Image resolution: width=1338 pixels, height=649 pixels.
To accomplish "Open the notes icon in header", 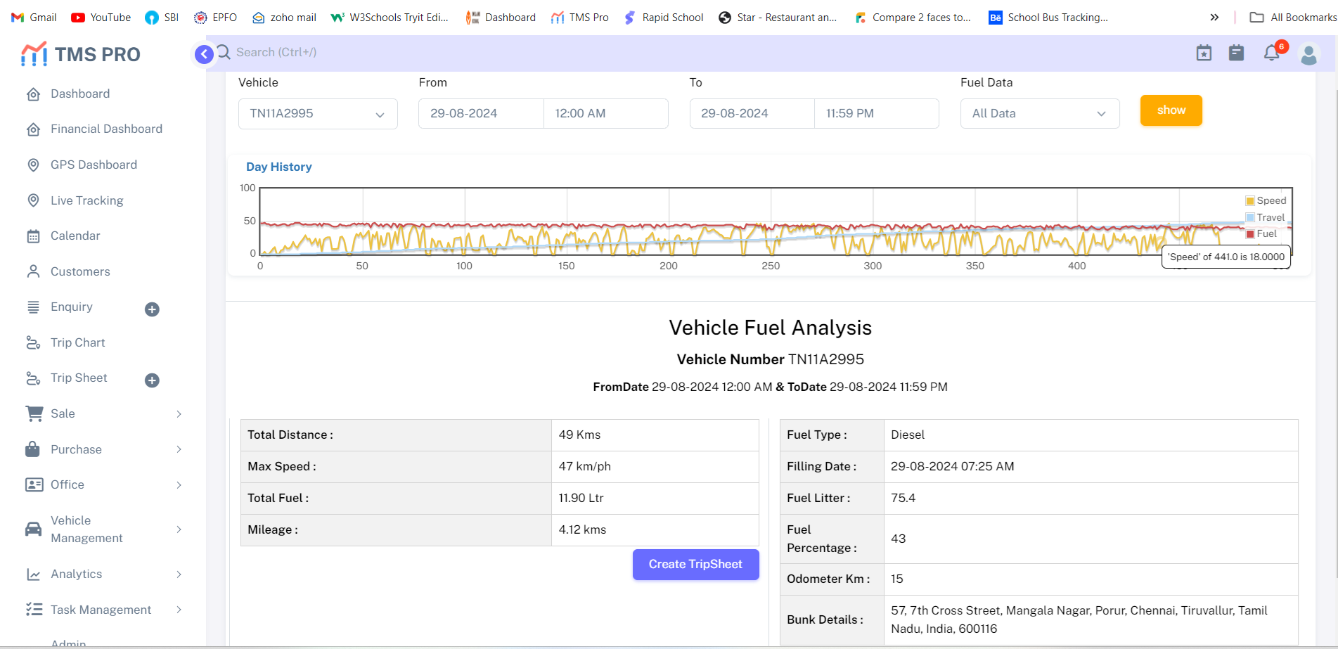I will point(1236,53).
